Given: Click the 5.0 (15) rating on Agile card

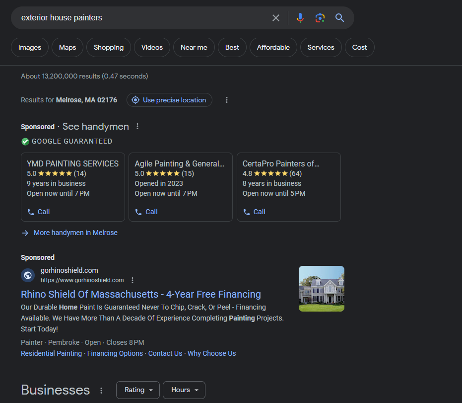Looking at the screenshot, I should pos(164,173).
